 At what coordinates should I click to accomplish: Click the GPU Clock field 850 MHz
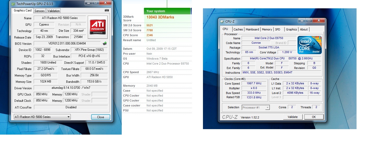coord(42,94)
